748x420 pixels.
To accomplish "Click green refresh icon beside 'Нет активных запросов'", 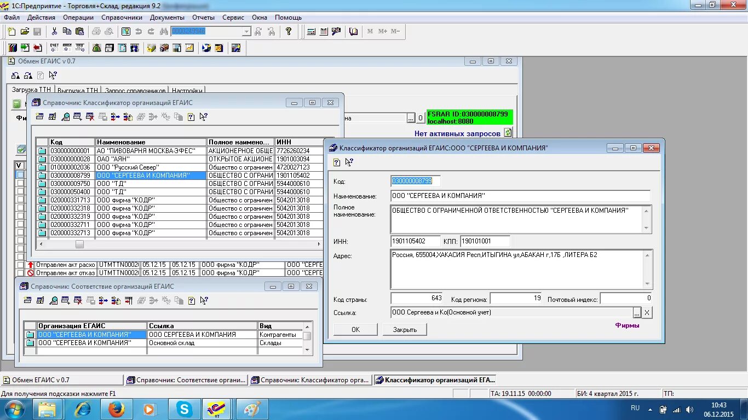I will coord(508,133).
